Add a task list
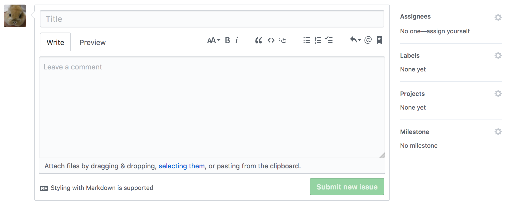The image size is (508, 208). 328,40
